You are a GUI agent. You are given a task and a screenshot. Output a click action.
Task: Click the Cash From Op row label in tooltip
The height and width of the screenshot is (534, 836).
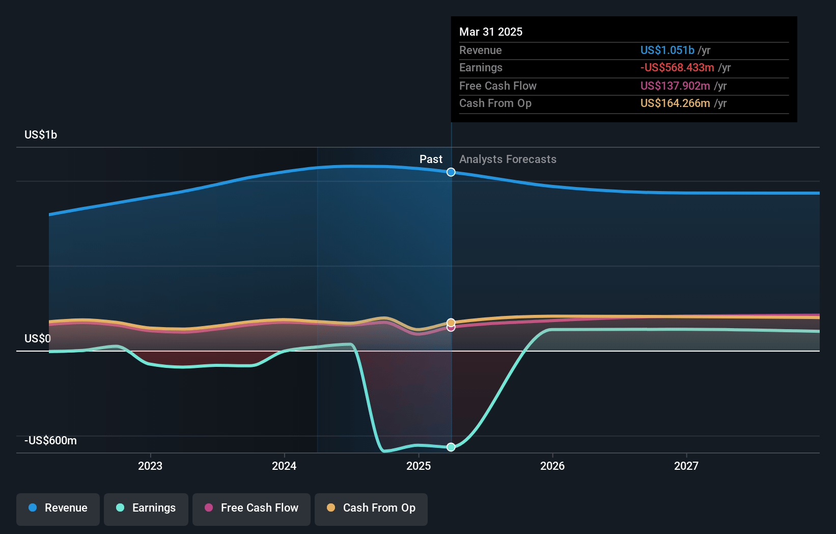[495, 103]
